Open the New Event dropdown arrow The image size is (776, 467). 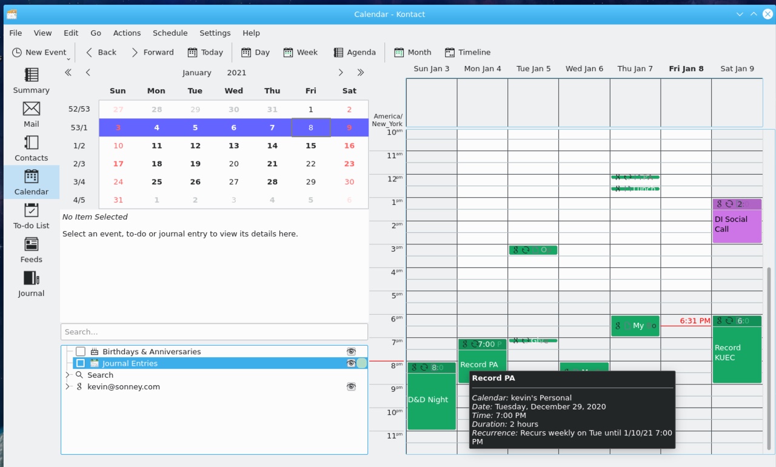pos(70,58)
